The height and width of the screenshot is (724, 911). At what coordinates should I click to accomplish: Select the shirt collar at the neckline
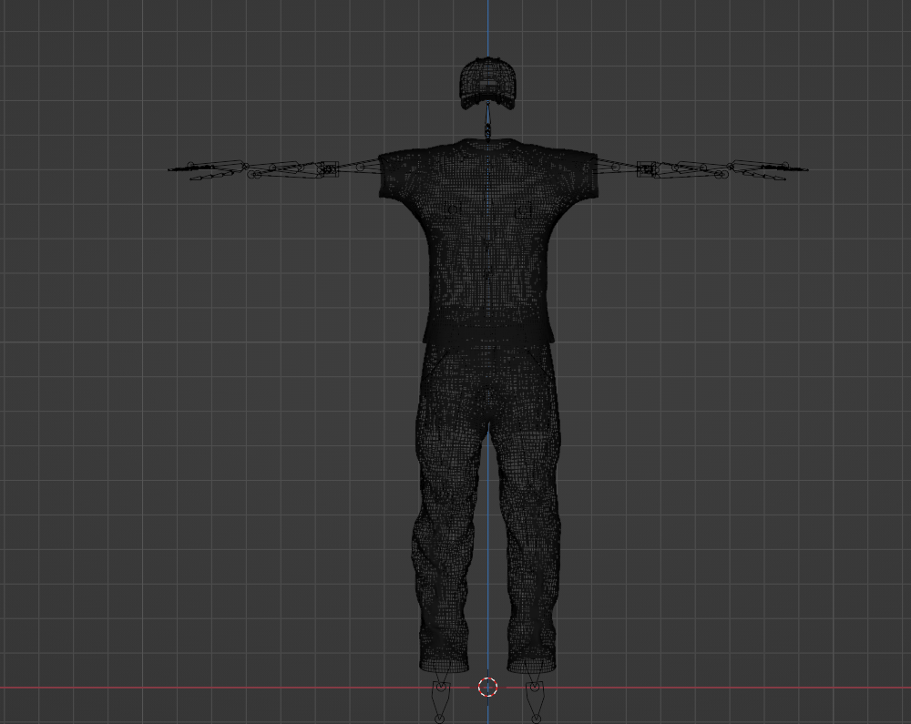point(487,143)
